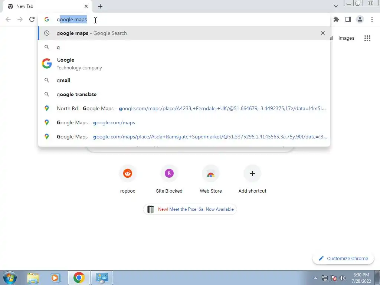Open Windows Explorer from the taskbar
380x285 pixels.
tap(33, 278)
